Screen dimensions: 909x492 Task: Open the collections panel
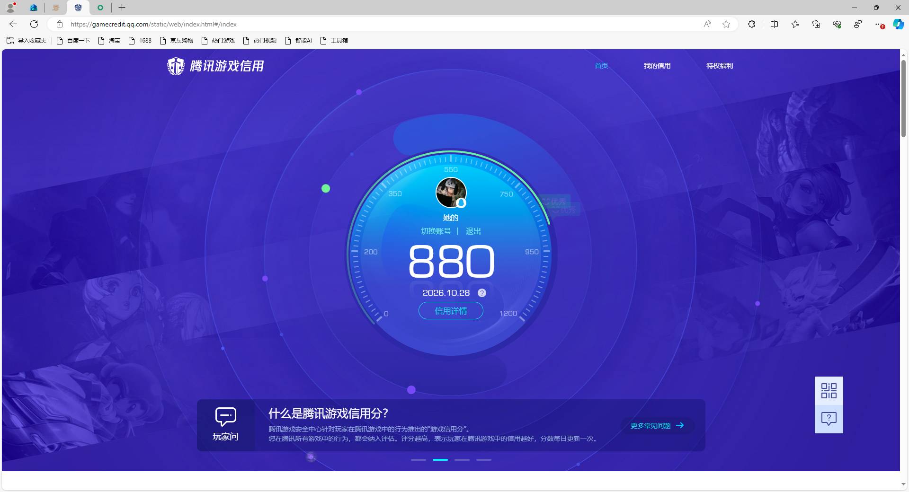(x=816, y=24)
